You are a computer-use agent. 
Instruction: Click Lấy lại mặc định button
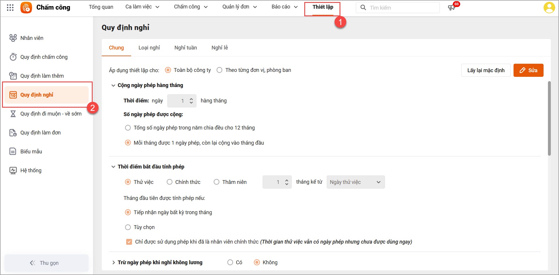coord(486,70)
